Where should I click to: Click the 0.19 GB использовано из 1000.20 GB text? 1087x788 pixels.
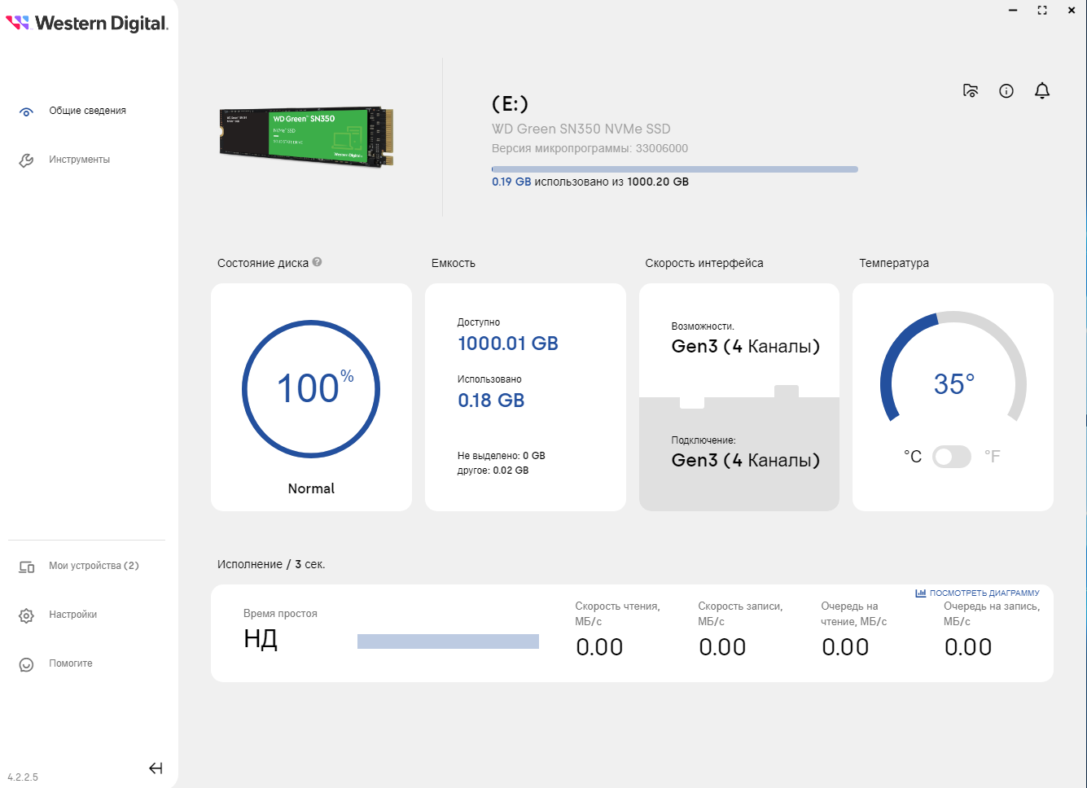590,182
